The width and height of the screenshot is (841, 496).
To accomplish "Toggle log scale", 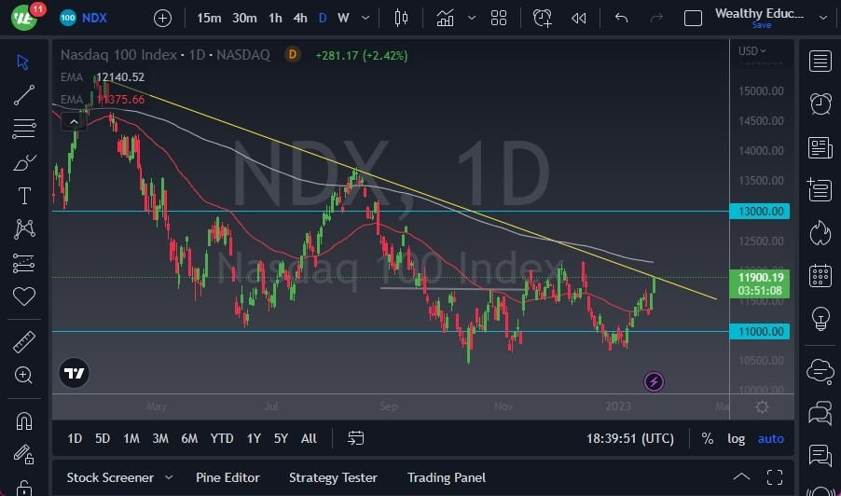I will click(736, 438).
